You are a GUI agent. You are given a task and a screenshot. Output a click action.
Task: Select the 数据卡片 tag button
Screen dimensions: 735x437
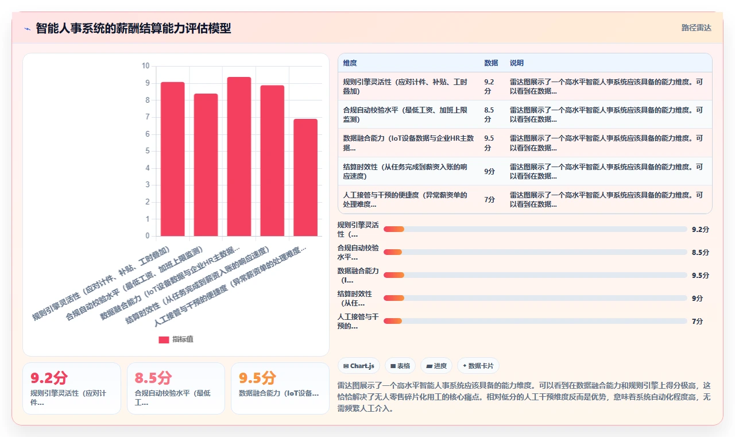click(x=478, y=366)
